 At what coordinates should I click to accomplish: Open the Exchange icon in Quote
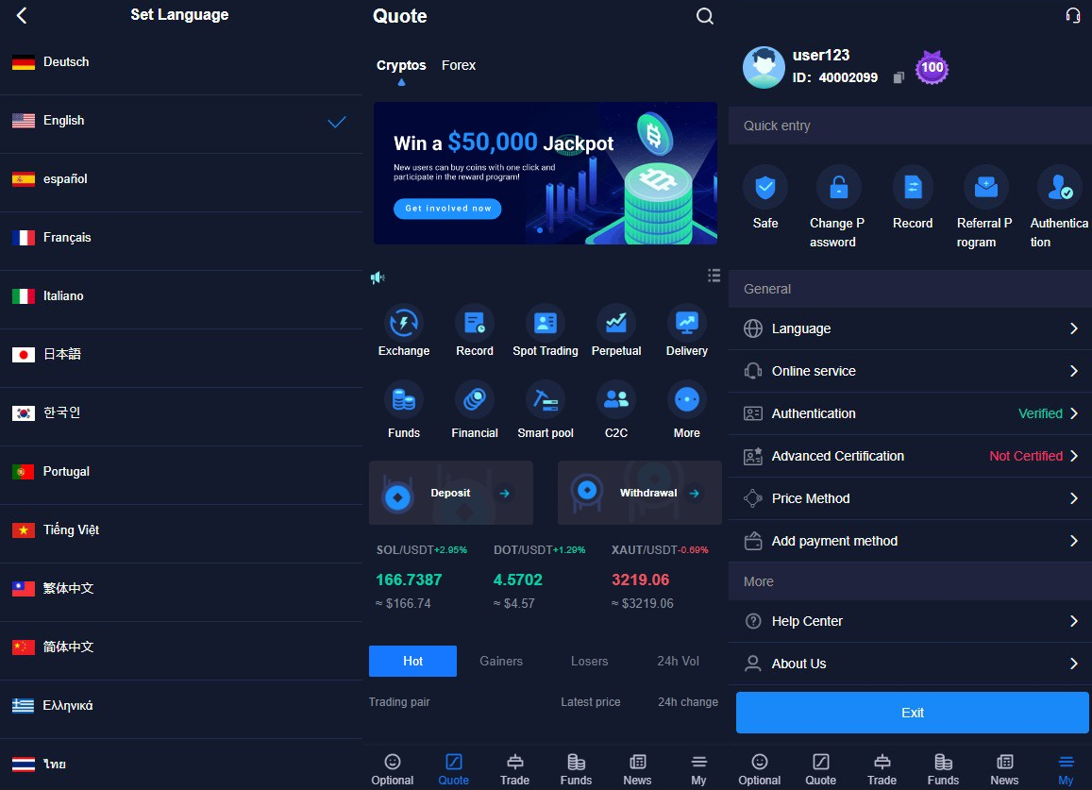pyautogui.click(x=403, y=324)
